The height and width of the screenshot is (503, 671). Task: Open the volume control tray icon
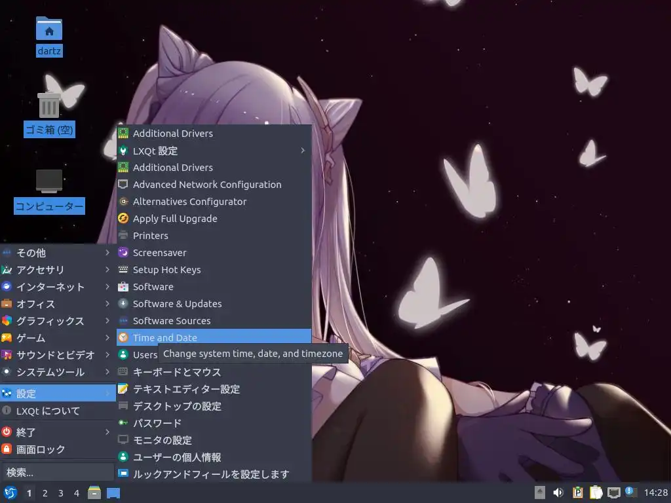(x=558, y=493)
